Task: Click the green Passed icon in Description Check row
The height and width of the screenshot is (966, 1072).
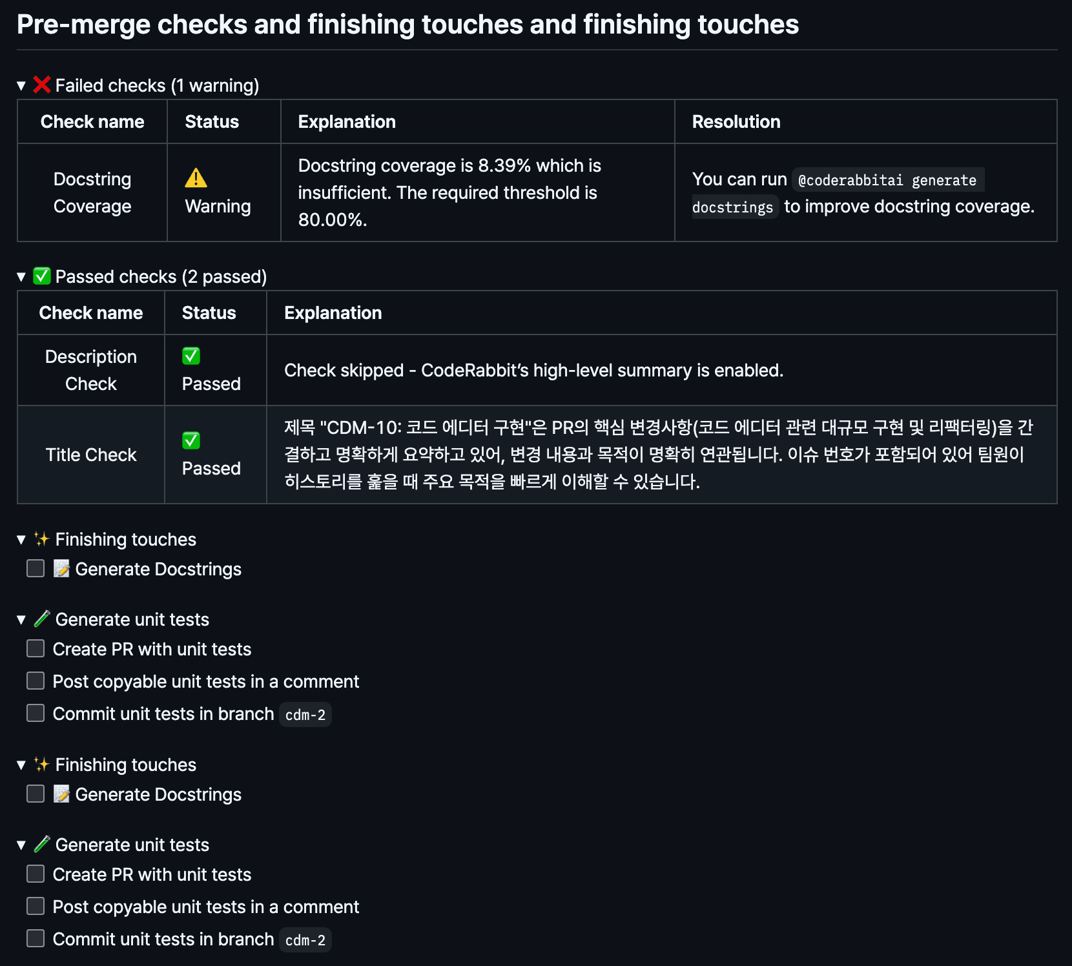Action: [191, 356]
